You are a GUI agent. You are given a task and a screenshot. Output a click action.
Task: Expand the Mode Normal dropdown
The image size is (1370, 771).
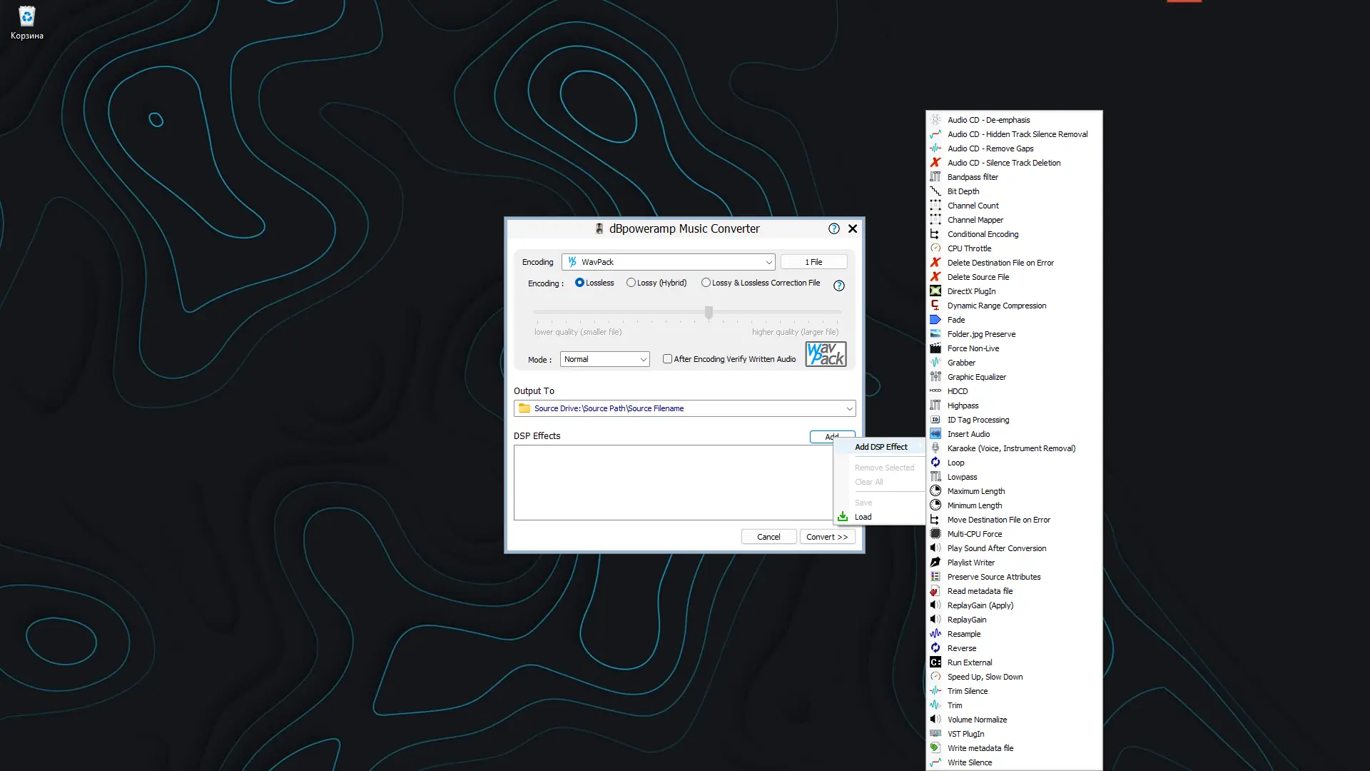point(643,360)
